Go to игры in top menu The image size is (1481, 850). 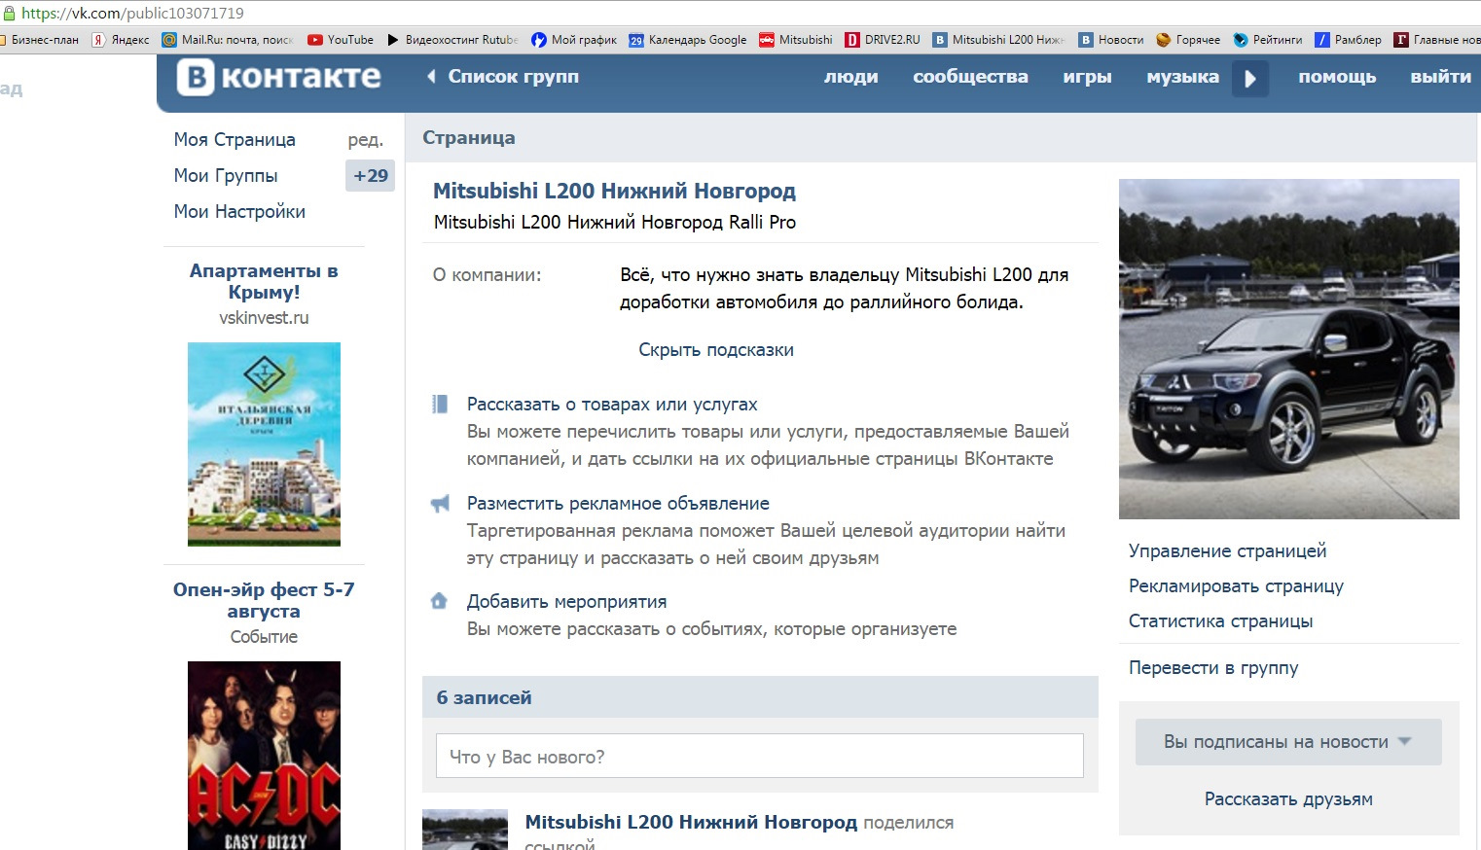1087,77
